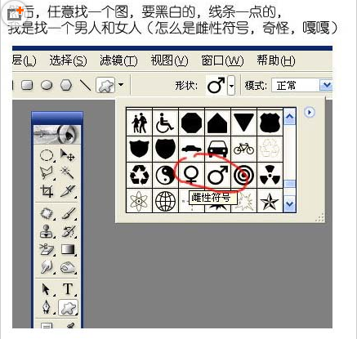Select the wheelchair accessibility shape
This screenshot has height=339, width=357.
(x=166, y=123)
